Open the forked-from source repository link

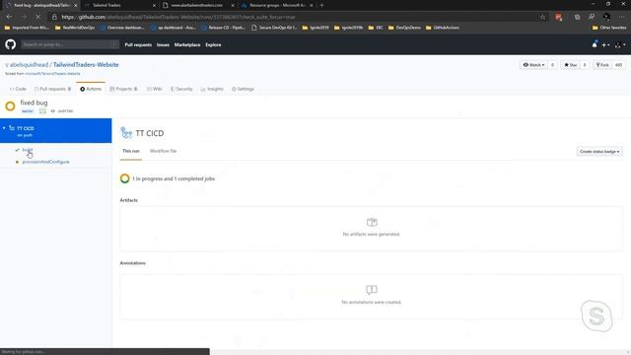pyautogui.click(x=52, y=74)
